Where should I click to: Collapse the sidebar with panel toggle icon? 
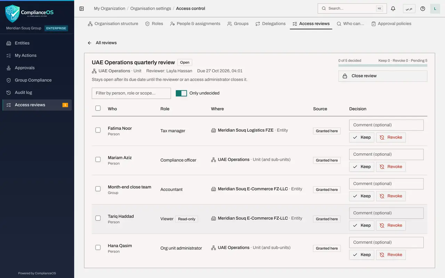82,9
